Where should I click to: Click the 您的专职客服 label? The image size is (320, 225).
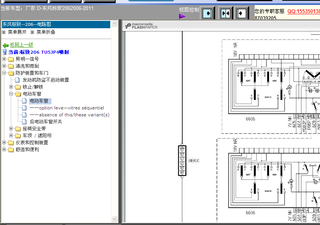coord(269,12)
